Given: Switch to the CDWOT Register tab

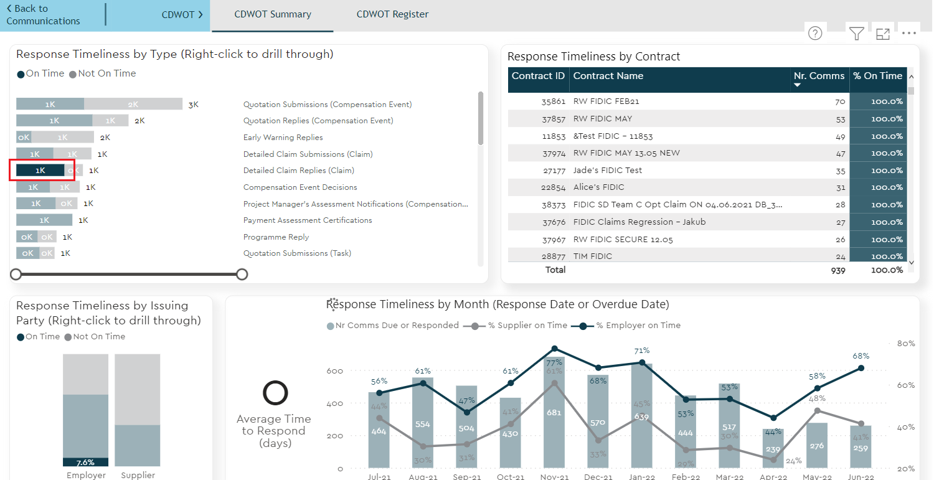Looking at the screenshot, I should pyautogui.click(x=392, y=14).
